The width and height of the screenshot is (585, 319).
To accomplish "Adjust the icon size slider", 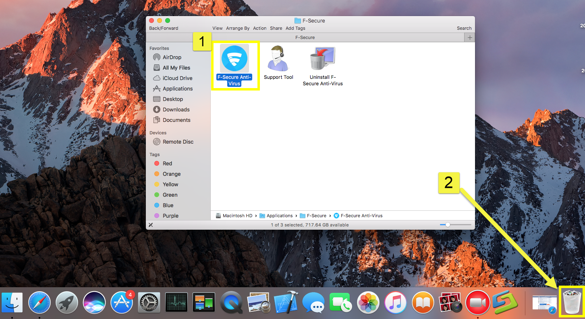I will 448,224.
